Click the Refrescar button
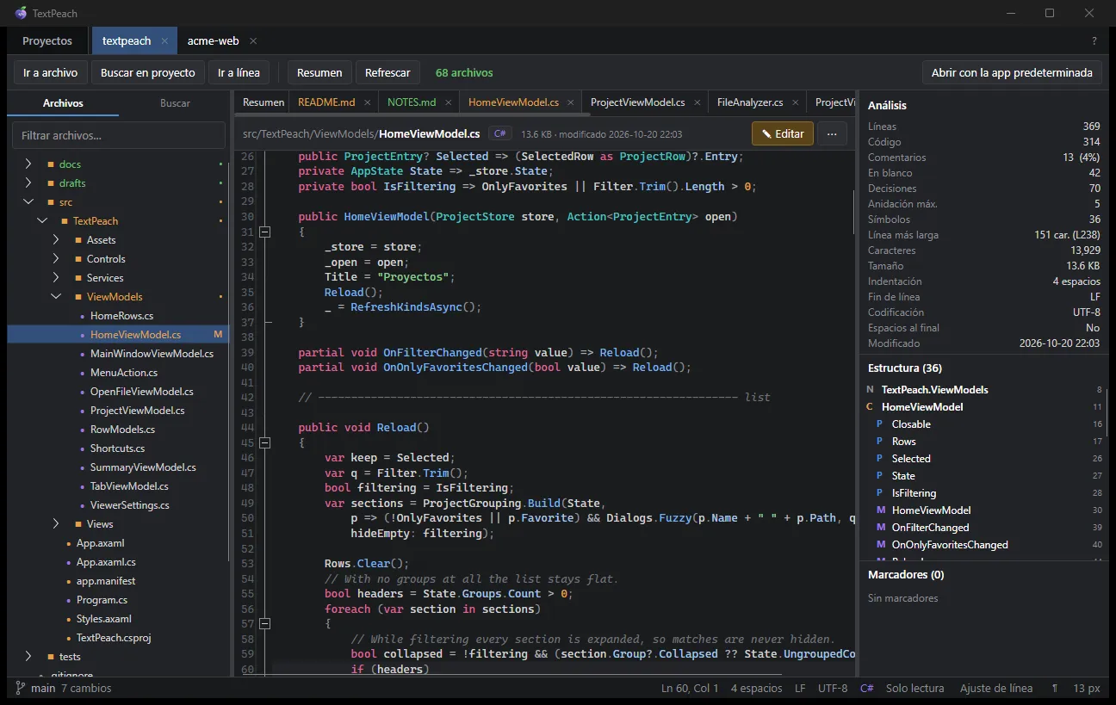Image resolution: width=1116 pixels, height=705 pixels. (387, 73)
